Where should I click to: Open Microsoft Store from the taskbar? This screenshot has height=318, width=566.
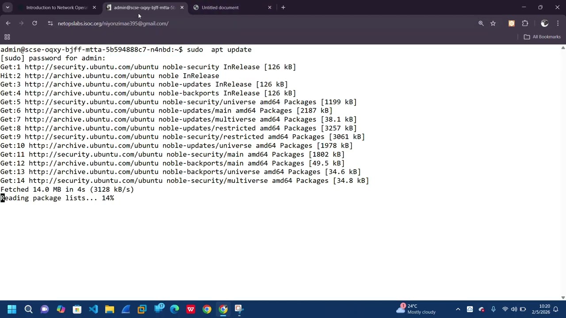(x=77, y=309)
